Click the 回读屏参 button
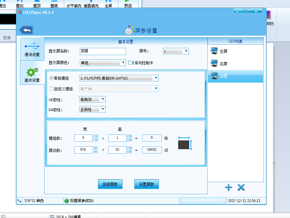This screenshot has width=290, height=218. [x=110, y=184]
